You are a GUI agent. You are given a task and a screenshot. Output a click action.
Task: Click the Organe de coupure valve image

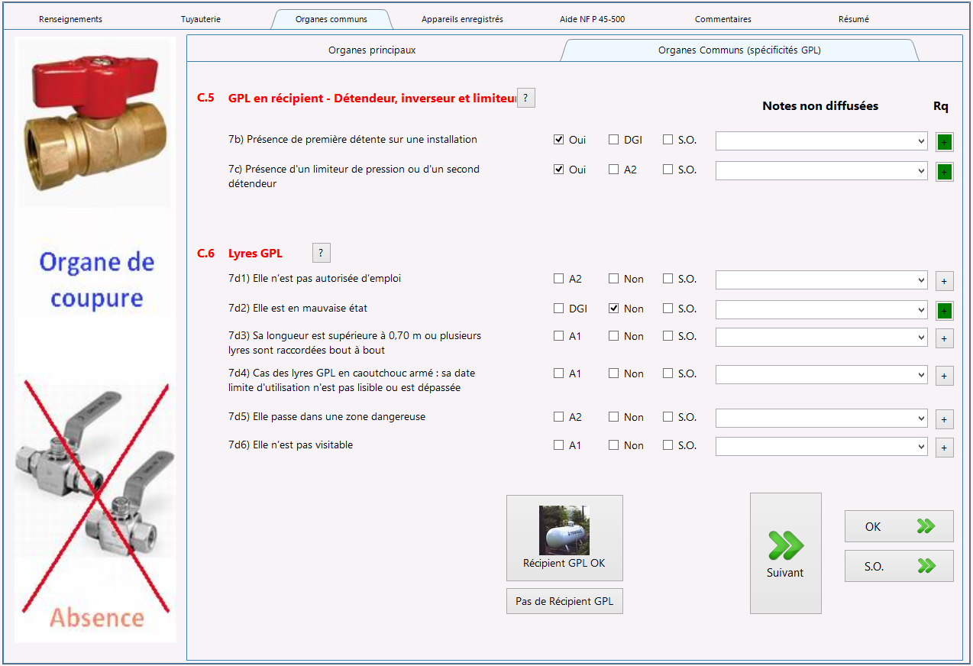tap(96, 122)
